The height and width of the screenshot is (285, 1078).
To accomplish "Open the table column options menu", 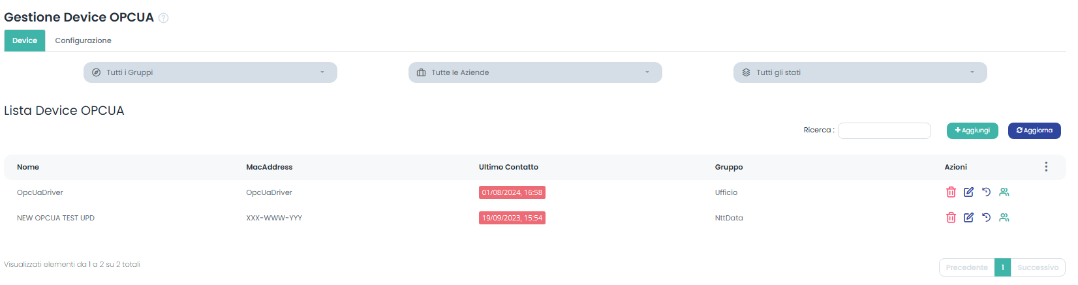I will pyautogui.click(x=1046, y=167).
